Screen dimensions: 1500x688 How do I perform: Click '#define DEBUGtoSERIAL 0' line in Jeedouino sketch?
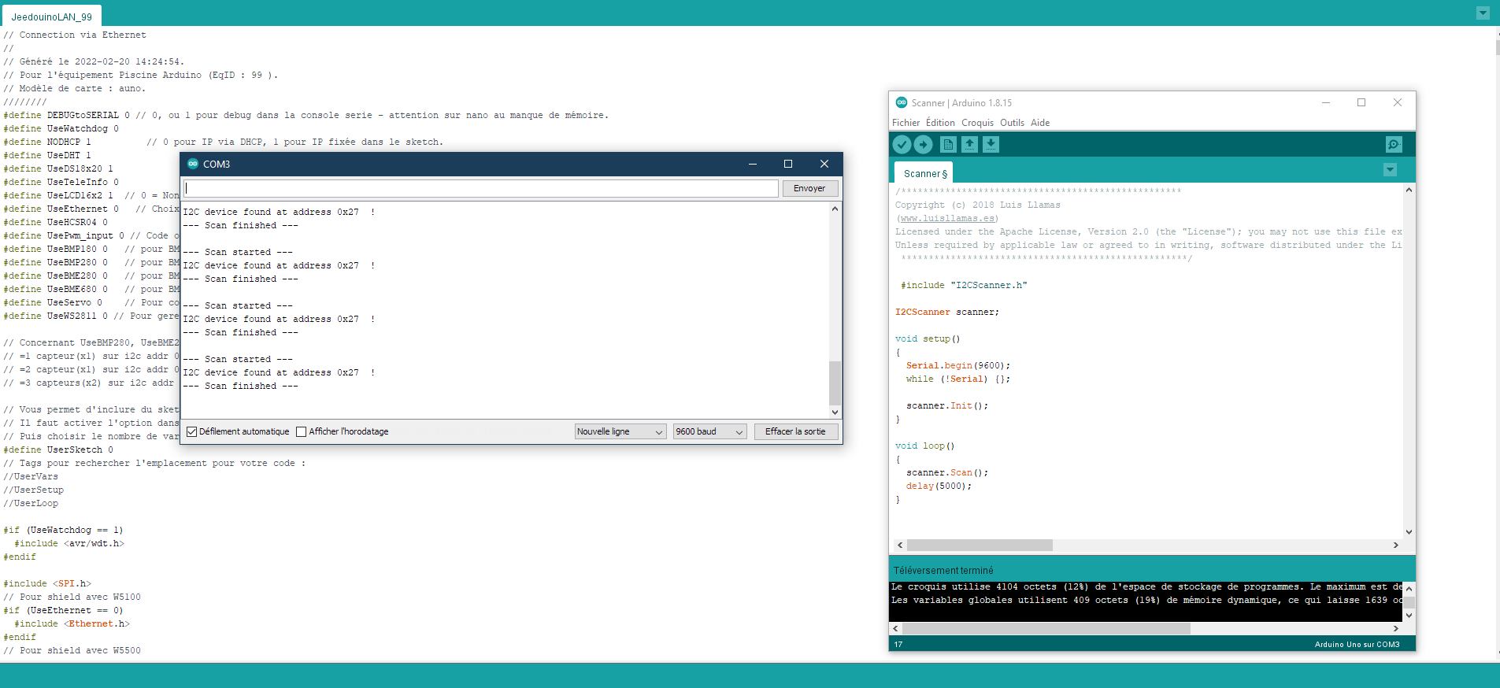[x=66, y=115]
